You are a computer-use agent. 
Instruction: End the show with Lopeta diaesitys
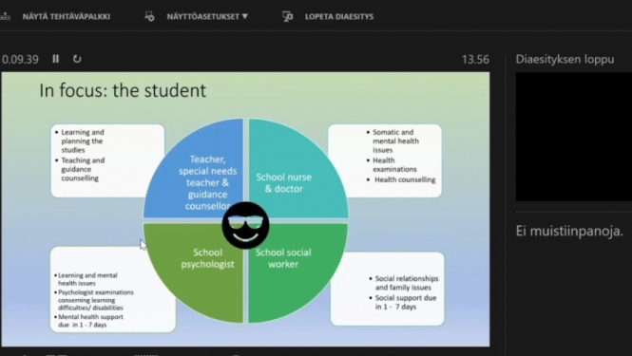(339, 16)
